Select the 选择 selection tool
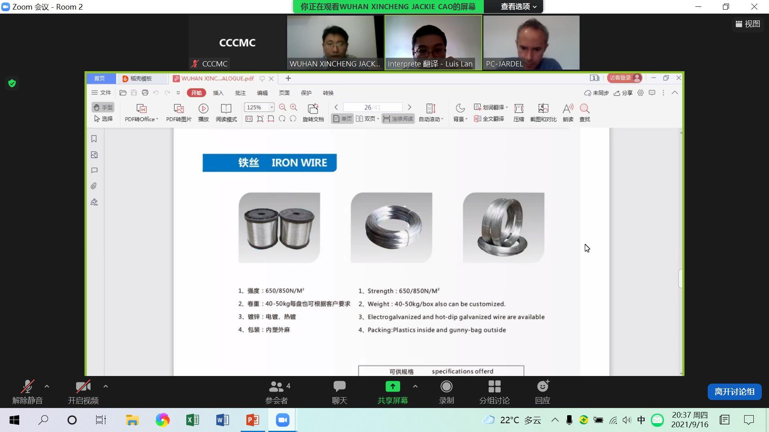 pyautogui.click(x=103, y=119)
